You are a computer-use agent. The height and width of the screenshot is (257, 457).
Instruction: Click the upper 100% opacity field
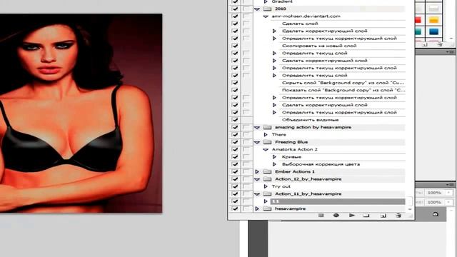click(434, 193)
